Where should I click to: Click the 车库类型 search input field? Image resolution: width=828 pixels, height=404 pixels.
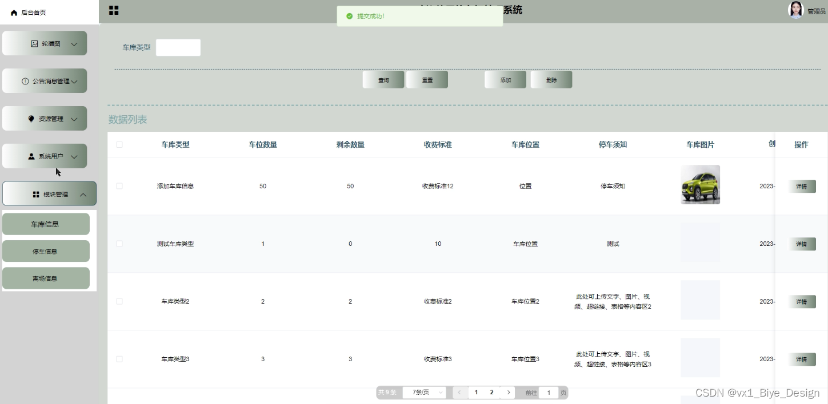(178, 47)
